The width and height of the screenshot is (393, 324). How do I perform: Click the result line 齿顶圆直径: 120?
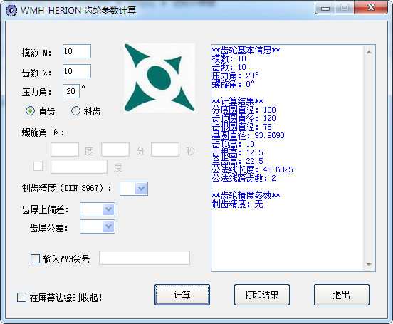pos(244,118)
